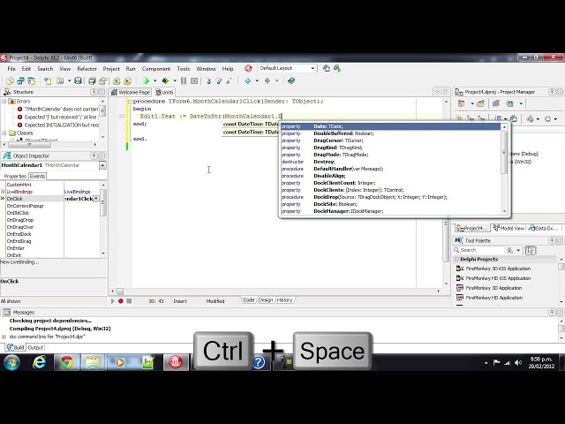Click the first icon in main toolbar
Screen dimensions: 565x424
[10, 80]
